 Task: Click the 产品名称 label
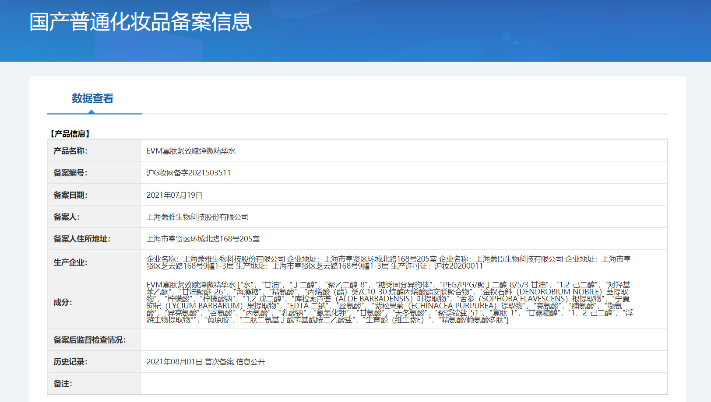(70, 151)
